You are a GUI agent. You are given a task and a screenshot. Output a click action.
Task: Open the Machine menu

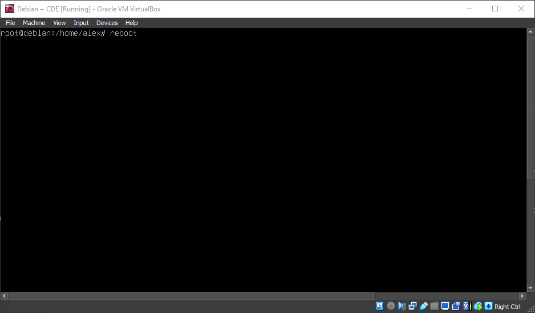34,23
